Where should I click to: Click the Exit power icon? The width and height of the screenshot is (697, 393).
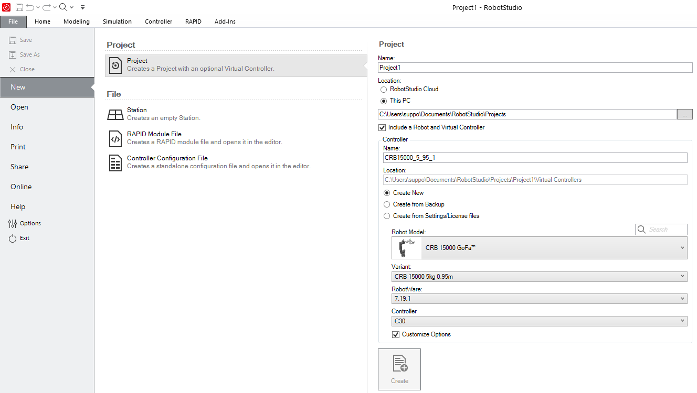click(x=13, y=238)
